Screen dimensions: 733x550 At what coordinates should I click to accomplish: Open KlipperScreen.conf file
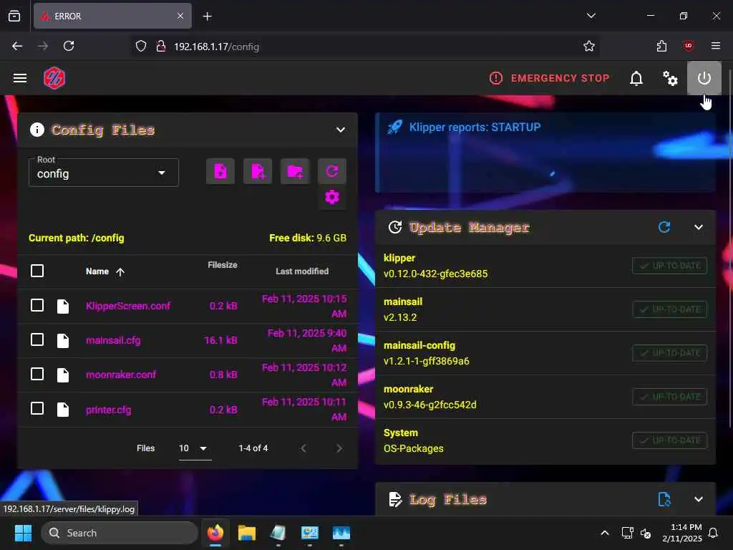point(128,306)
